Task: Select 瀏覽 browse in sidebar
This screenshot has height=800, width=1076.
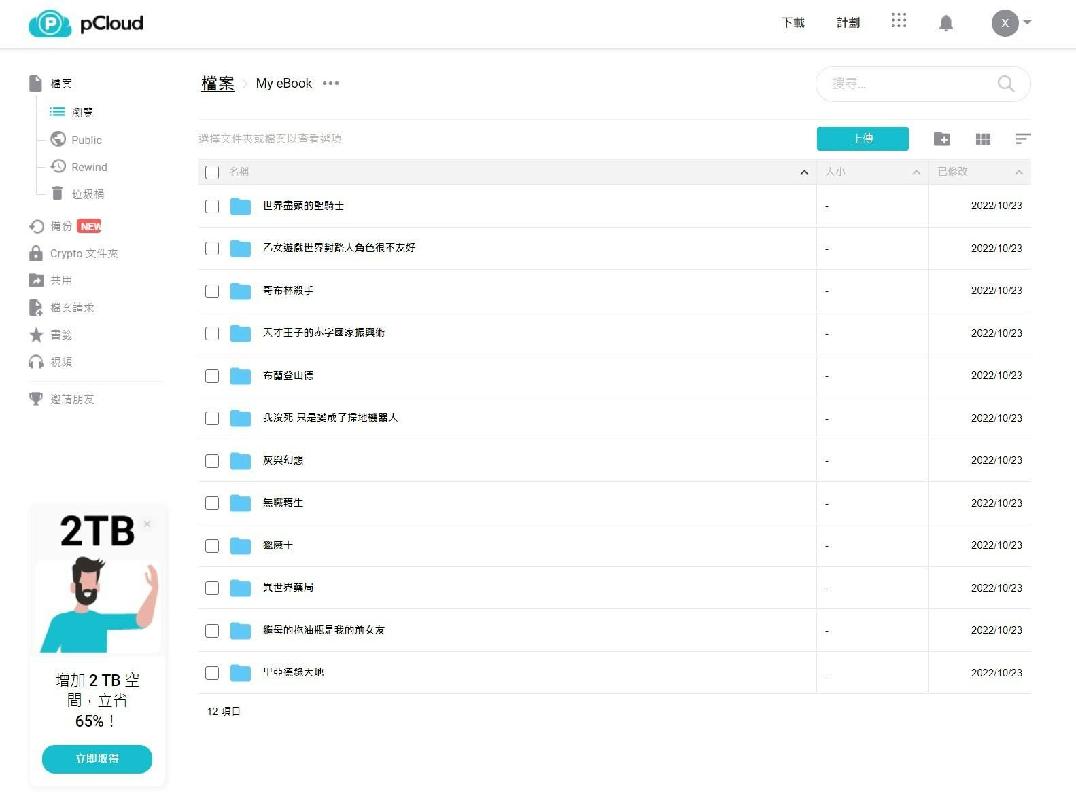Action: click(x=71, y=112)
